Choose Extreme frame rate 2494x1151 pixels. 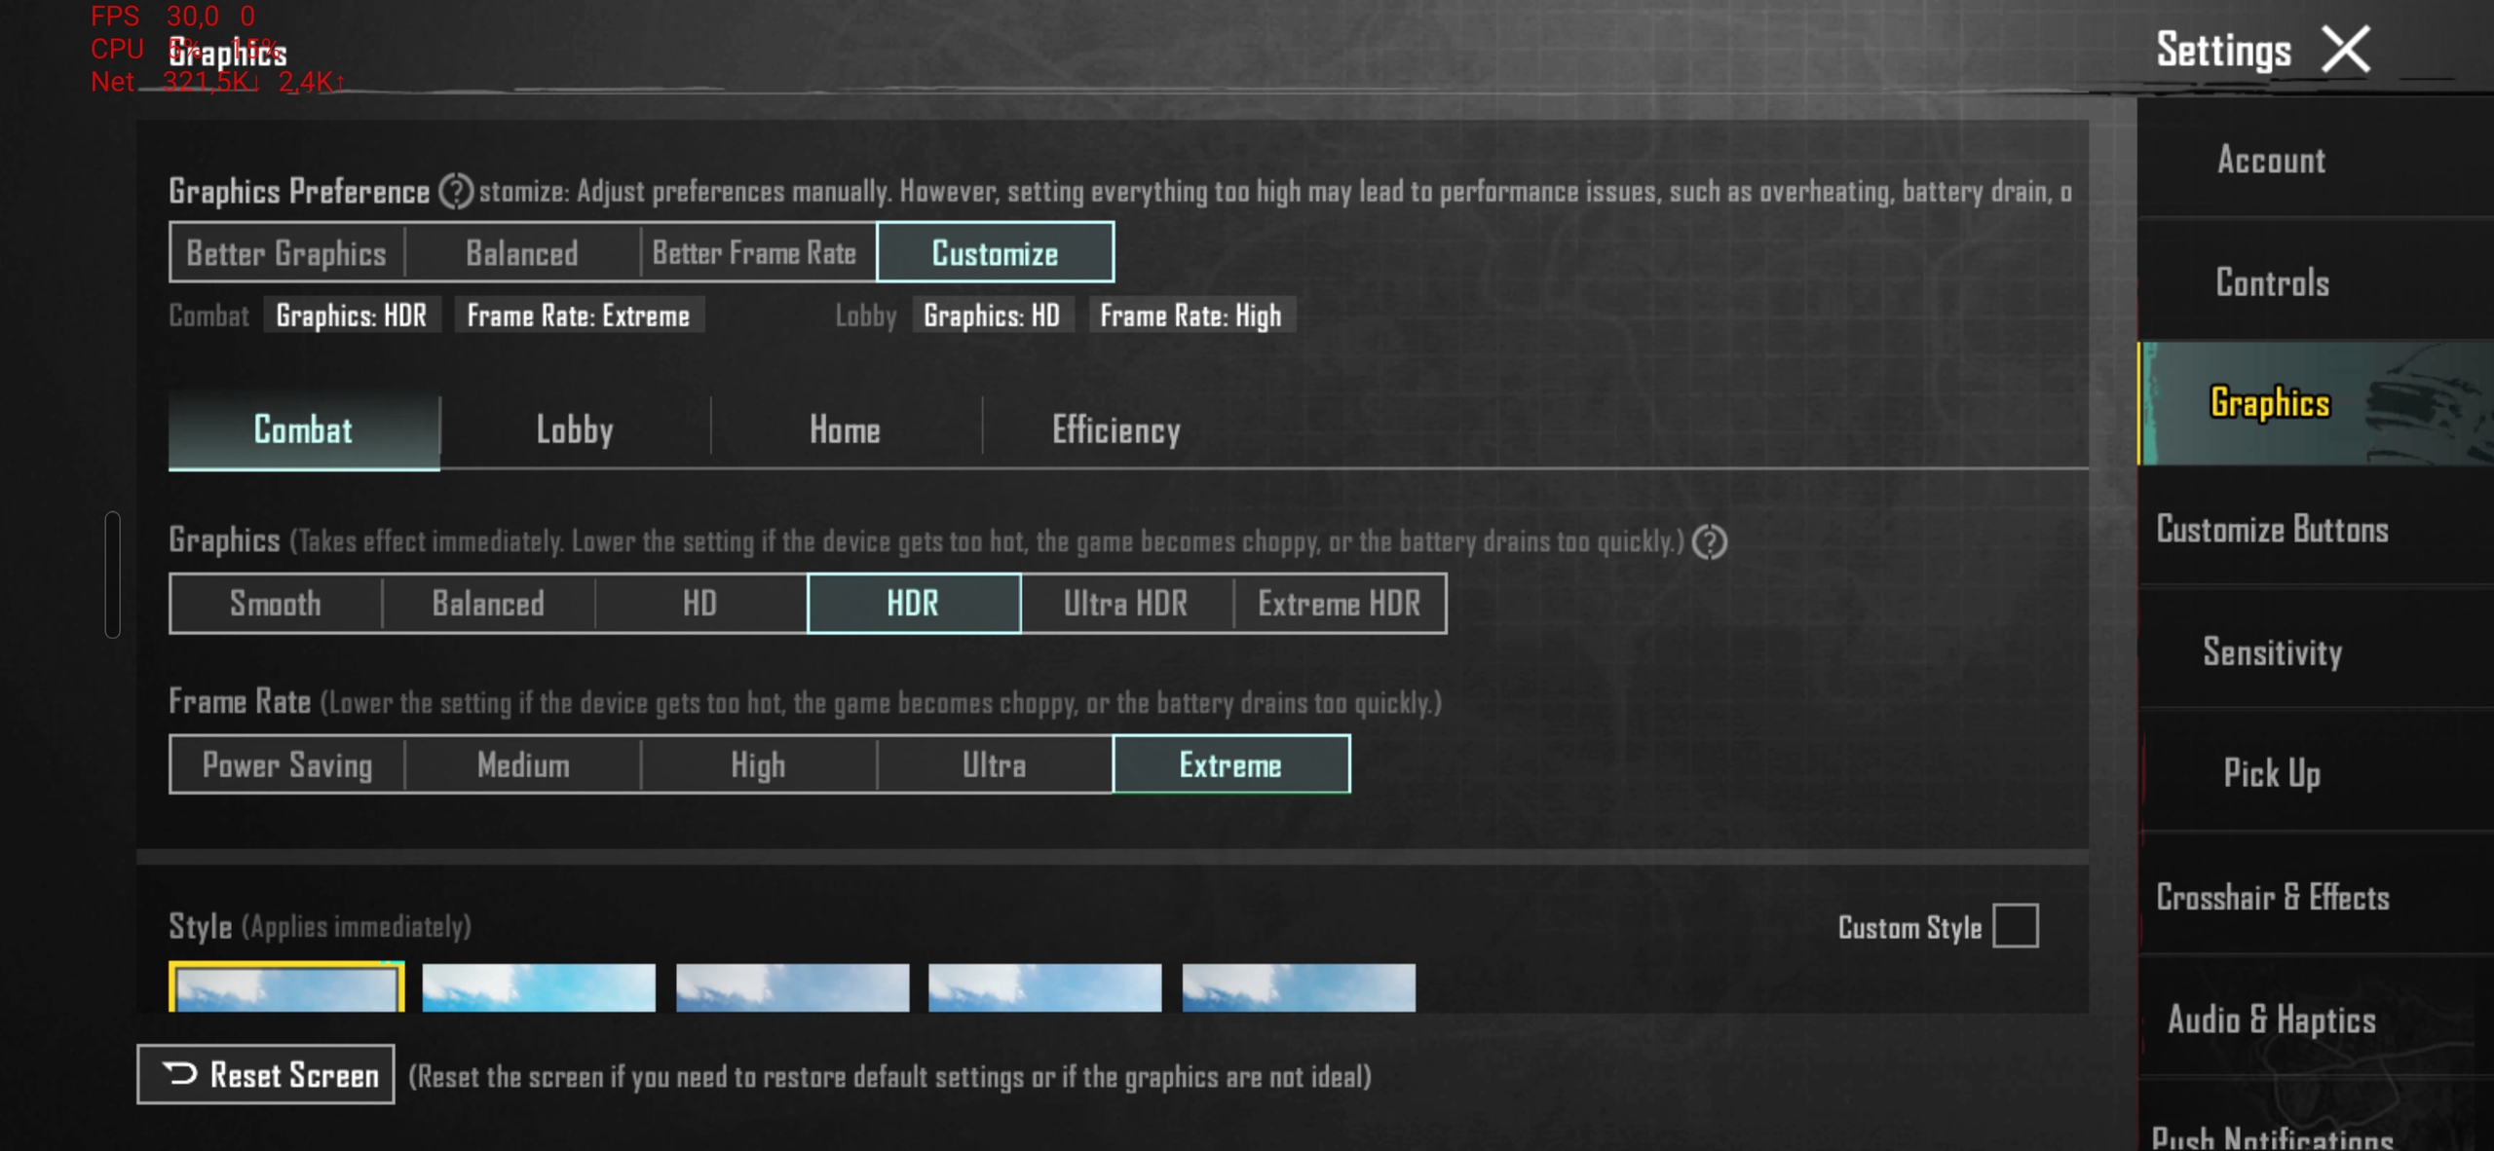(1231, 764)
